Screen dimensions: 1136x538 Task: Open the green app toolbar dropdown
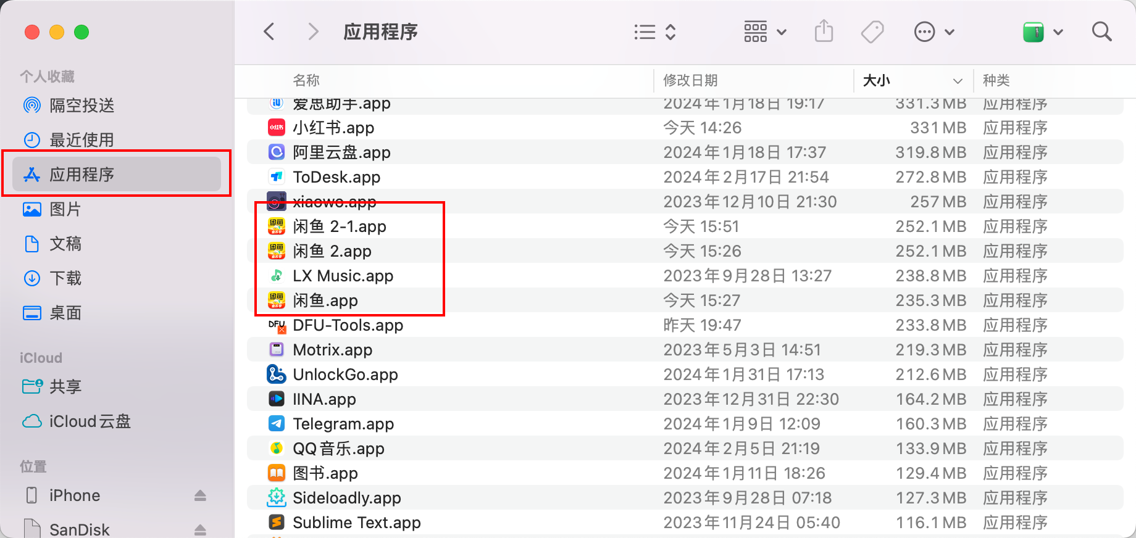(x=1043, y=31)
